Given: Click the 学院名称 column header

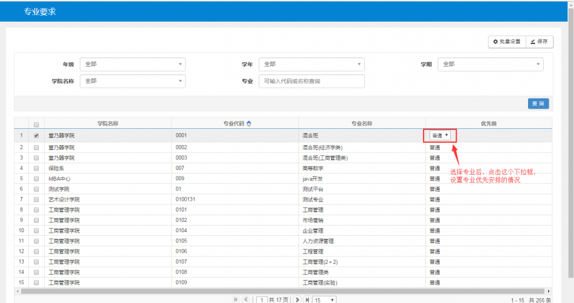Looking at the screenshot, I should (108, 123).
